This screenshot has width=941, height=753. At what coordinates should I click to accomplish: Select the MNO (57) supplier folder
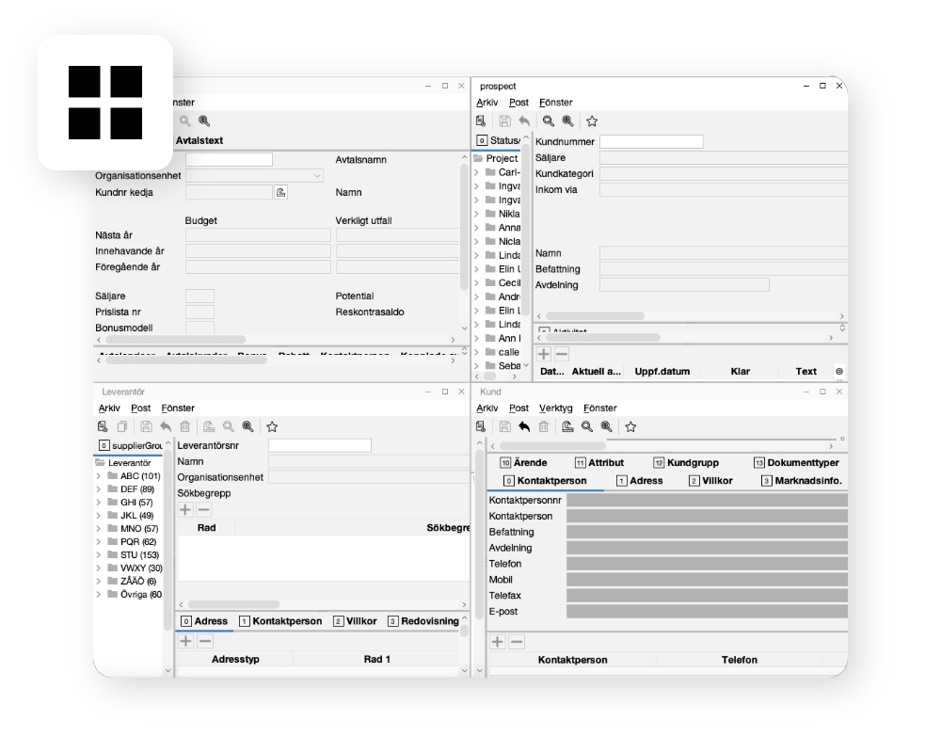pos(139,529)
